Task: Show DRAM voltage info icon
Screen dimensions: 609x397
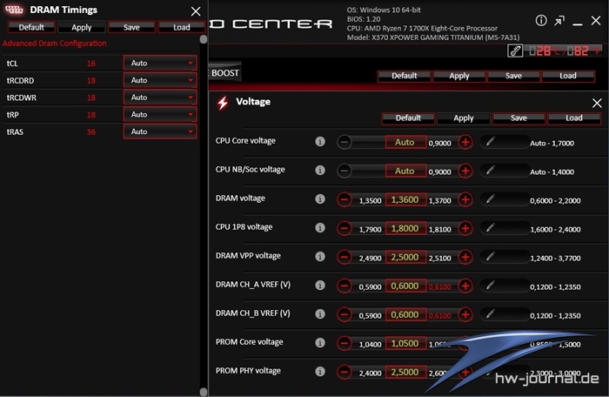Action: [x=320, y=199]
